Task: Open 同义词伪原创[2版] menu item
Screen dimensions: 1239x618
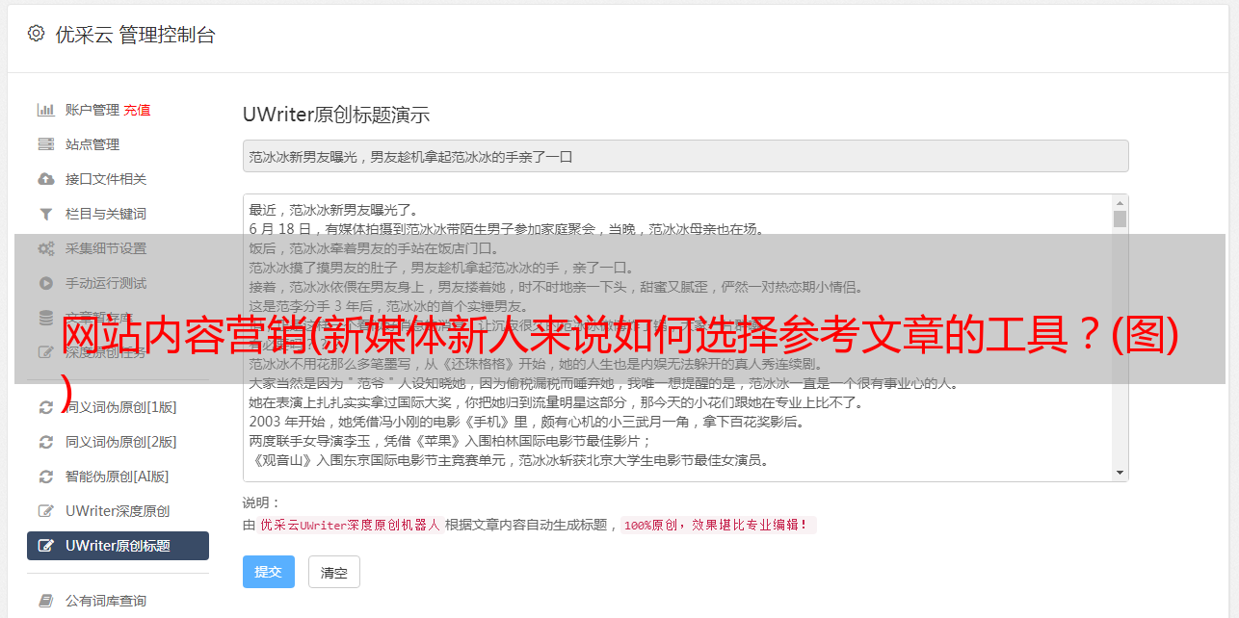Action: (x=118, y=442)
